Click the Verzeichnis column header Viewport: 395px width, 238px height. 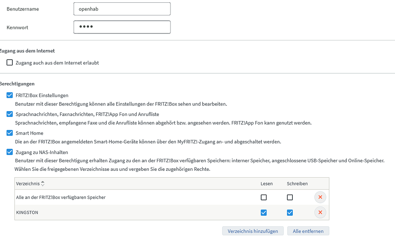coord(27,183)
